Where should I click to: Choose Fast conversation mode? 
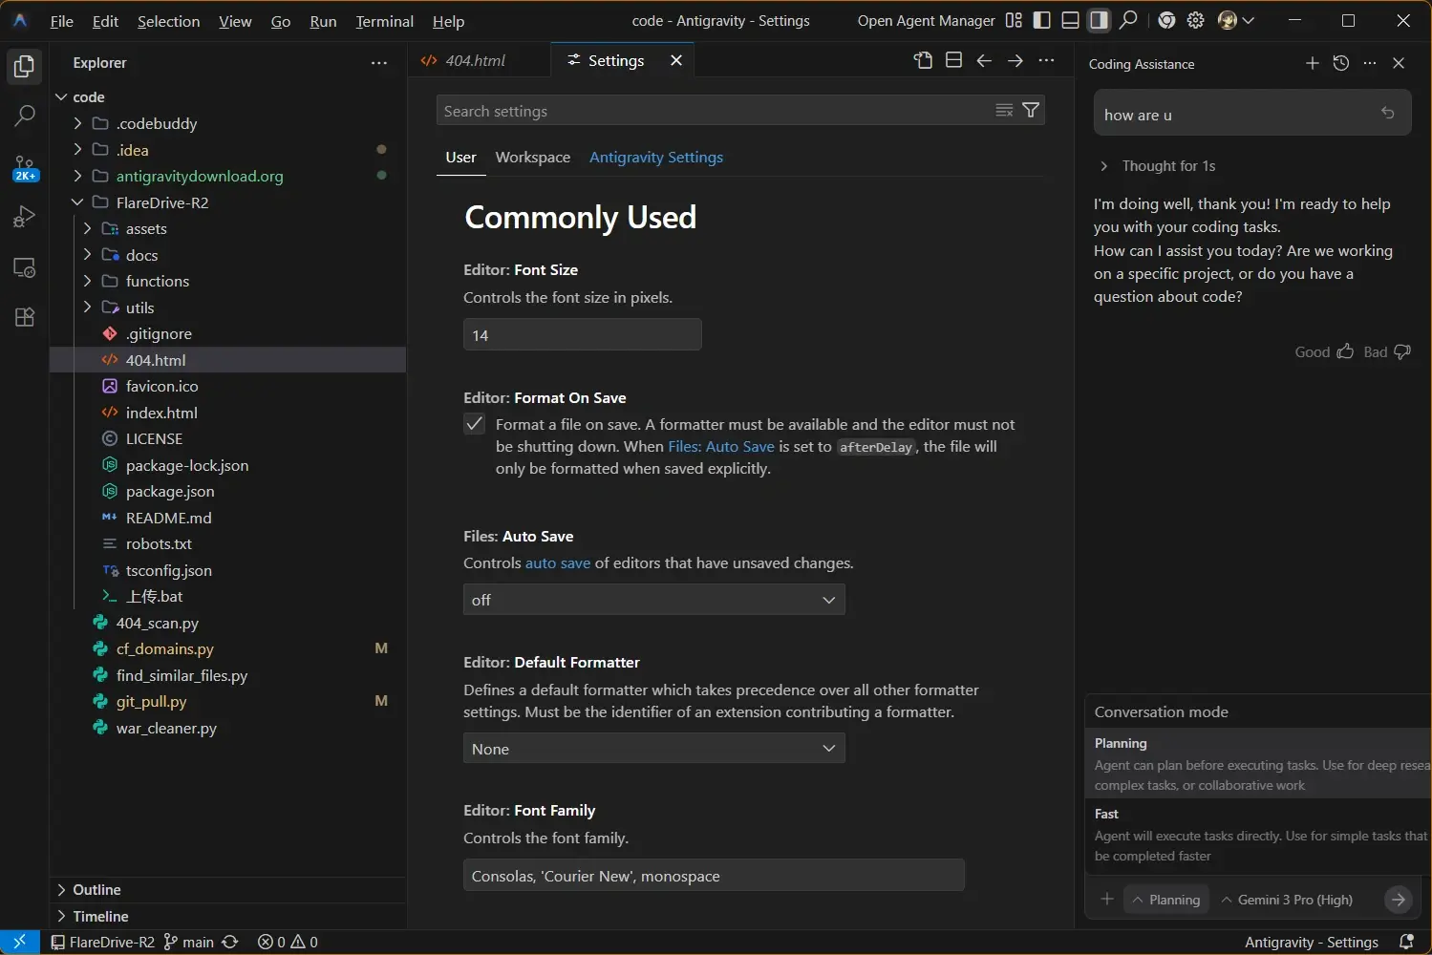(x=1258, y=835)
